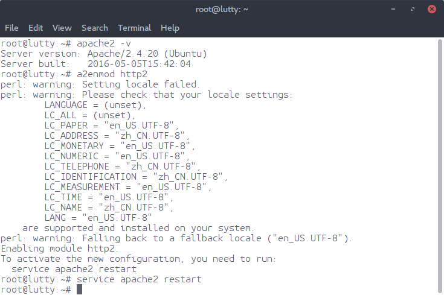Viewport: 444px width, 295px height.
Task: Click the LC_IDENTIFICATION locale line
Action: coord(135,177)
